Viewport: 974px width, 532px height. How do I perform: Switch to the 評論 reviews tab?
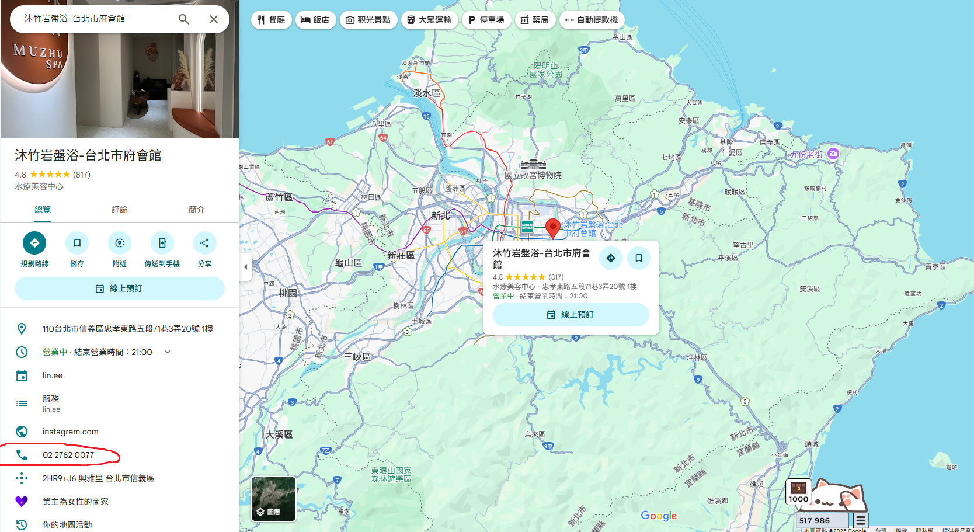click(120, 210)
